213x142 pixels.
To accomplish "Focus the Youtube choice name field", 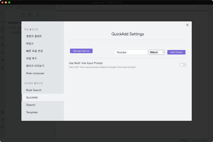I will tap(131, 52).
